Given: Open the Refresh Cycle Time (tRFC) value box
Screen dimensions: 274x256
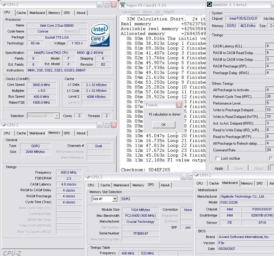Looking at the screenshot, I should tap(270, 96).
